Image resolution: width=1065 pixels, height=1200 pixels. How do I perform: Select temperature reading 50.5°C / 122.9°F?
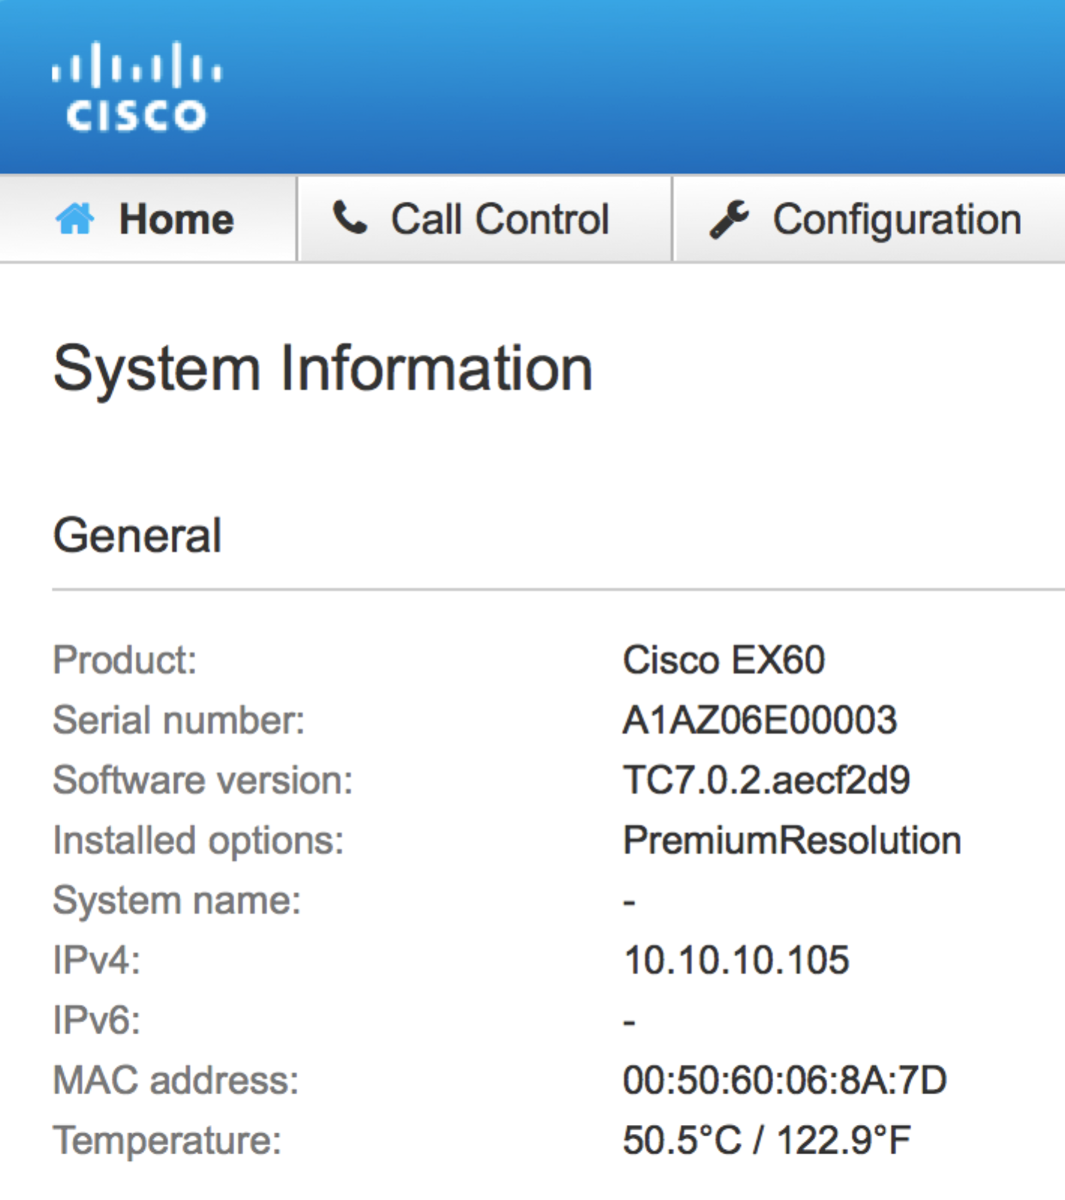[x=766, y=1141]
